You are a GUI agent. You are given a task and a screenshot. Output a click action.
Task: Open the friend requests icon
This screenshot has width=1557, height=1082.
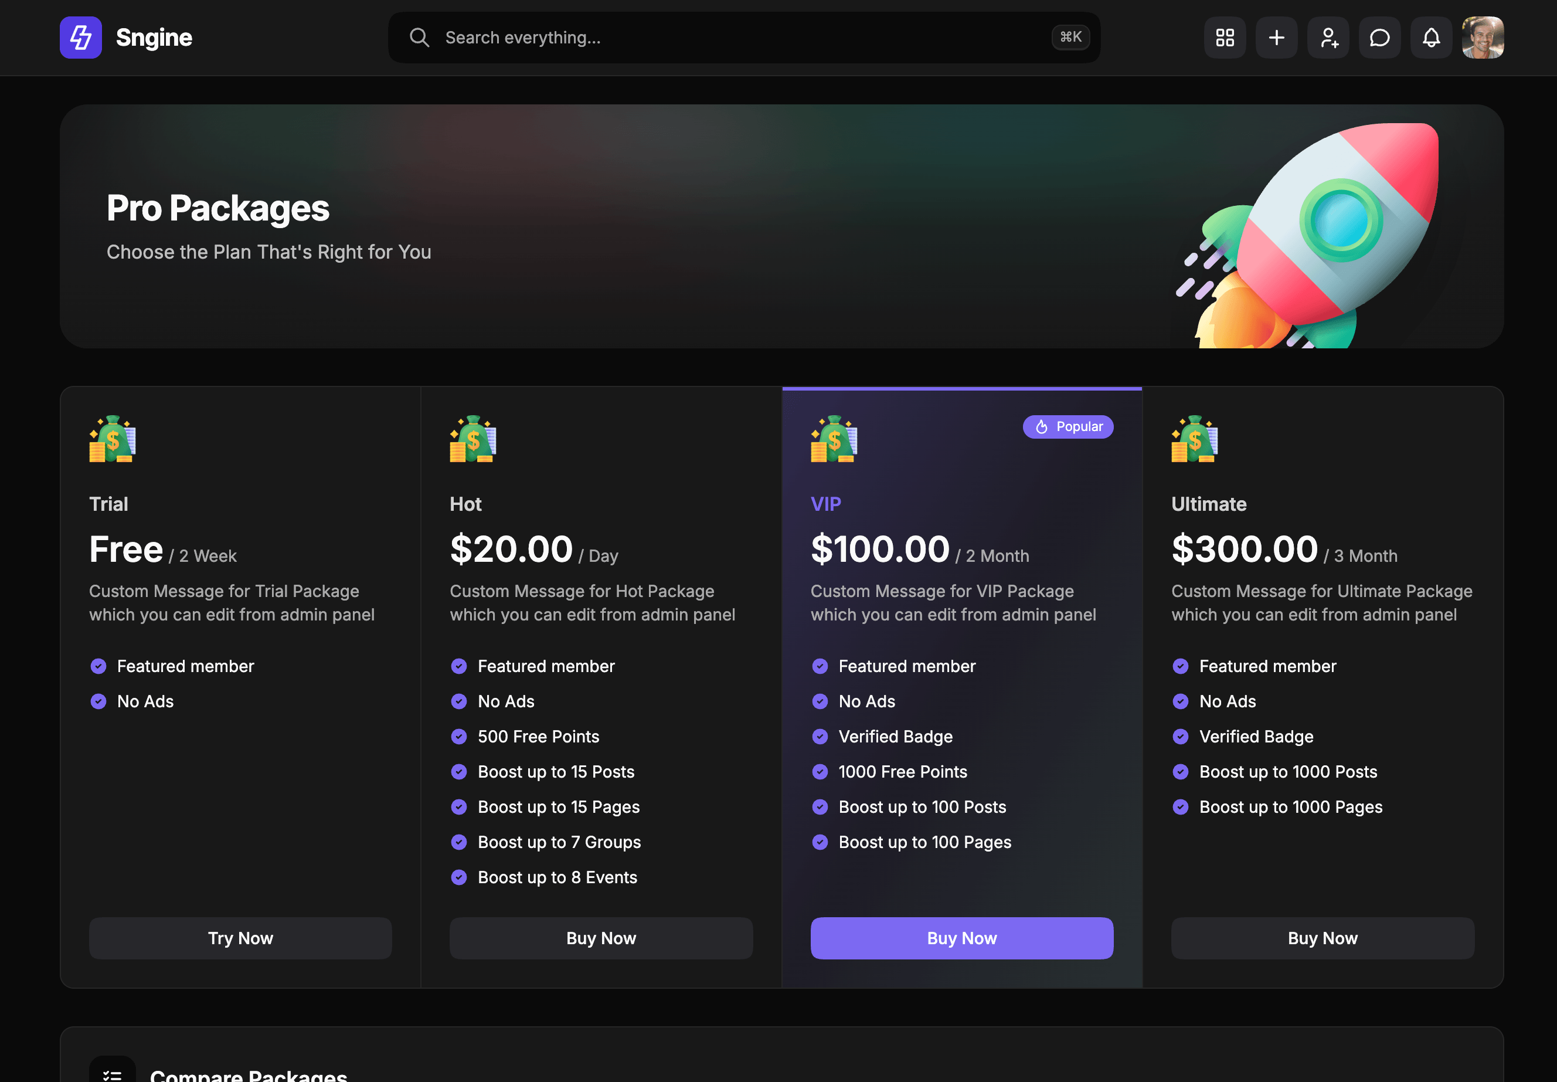click(1328, 38)
